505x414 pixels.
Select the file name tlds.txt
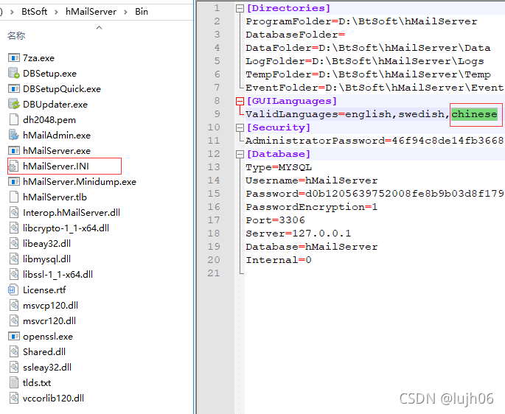[x=37, y=382]
